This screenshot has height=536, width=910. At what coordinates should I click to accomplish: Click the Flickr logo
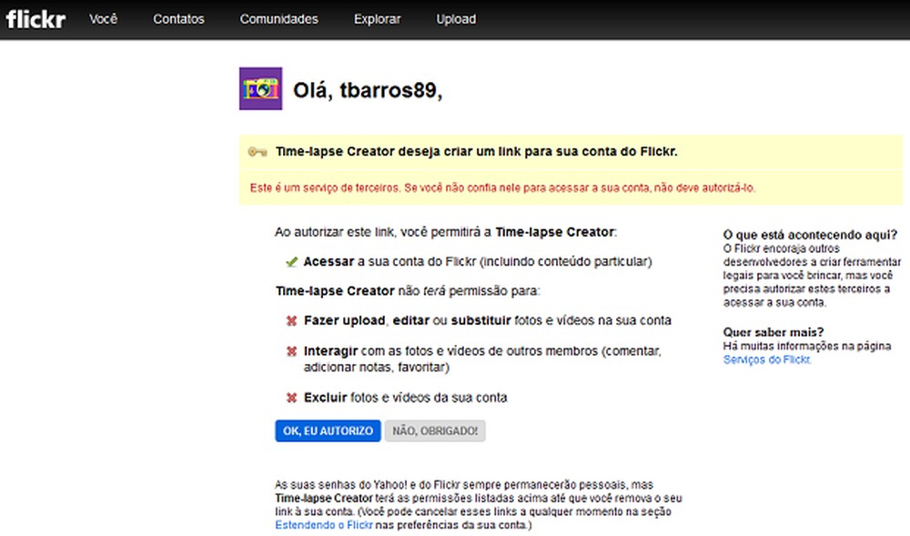[x=35, y=18]
